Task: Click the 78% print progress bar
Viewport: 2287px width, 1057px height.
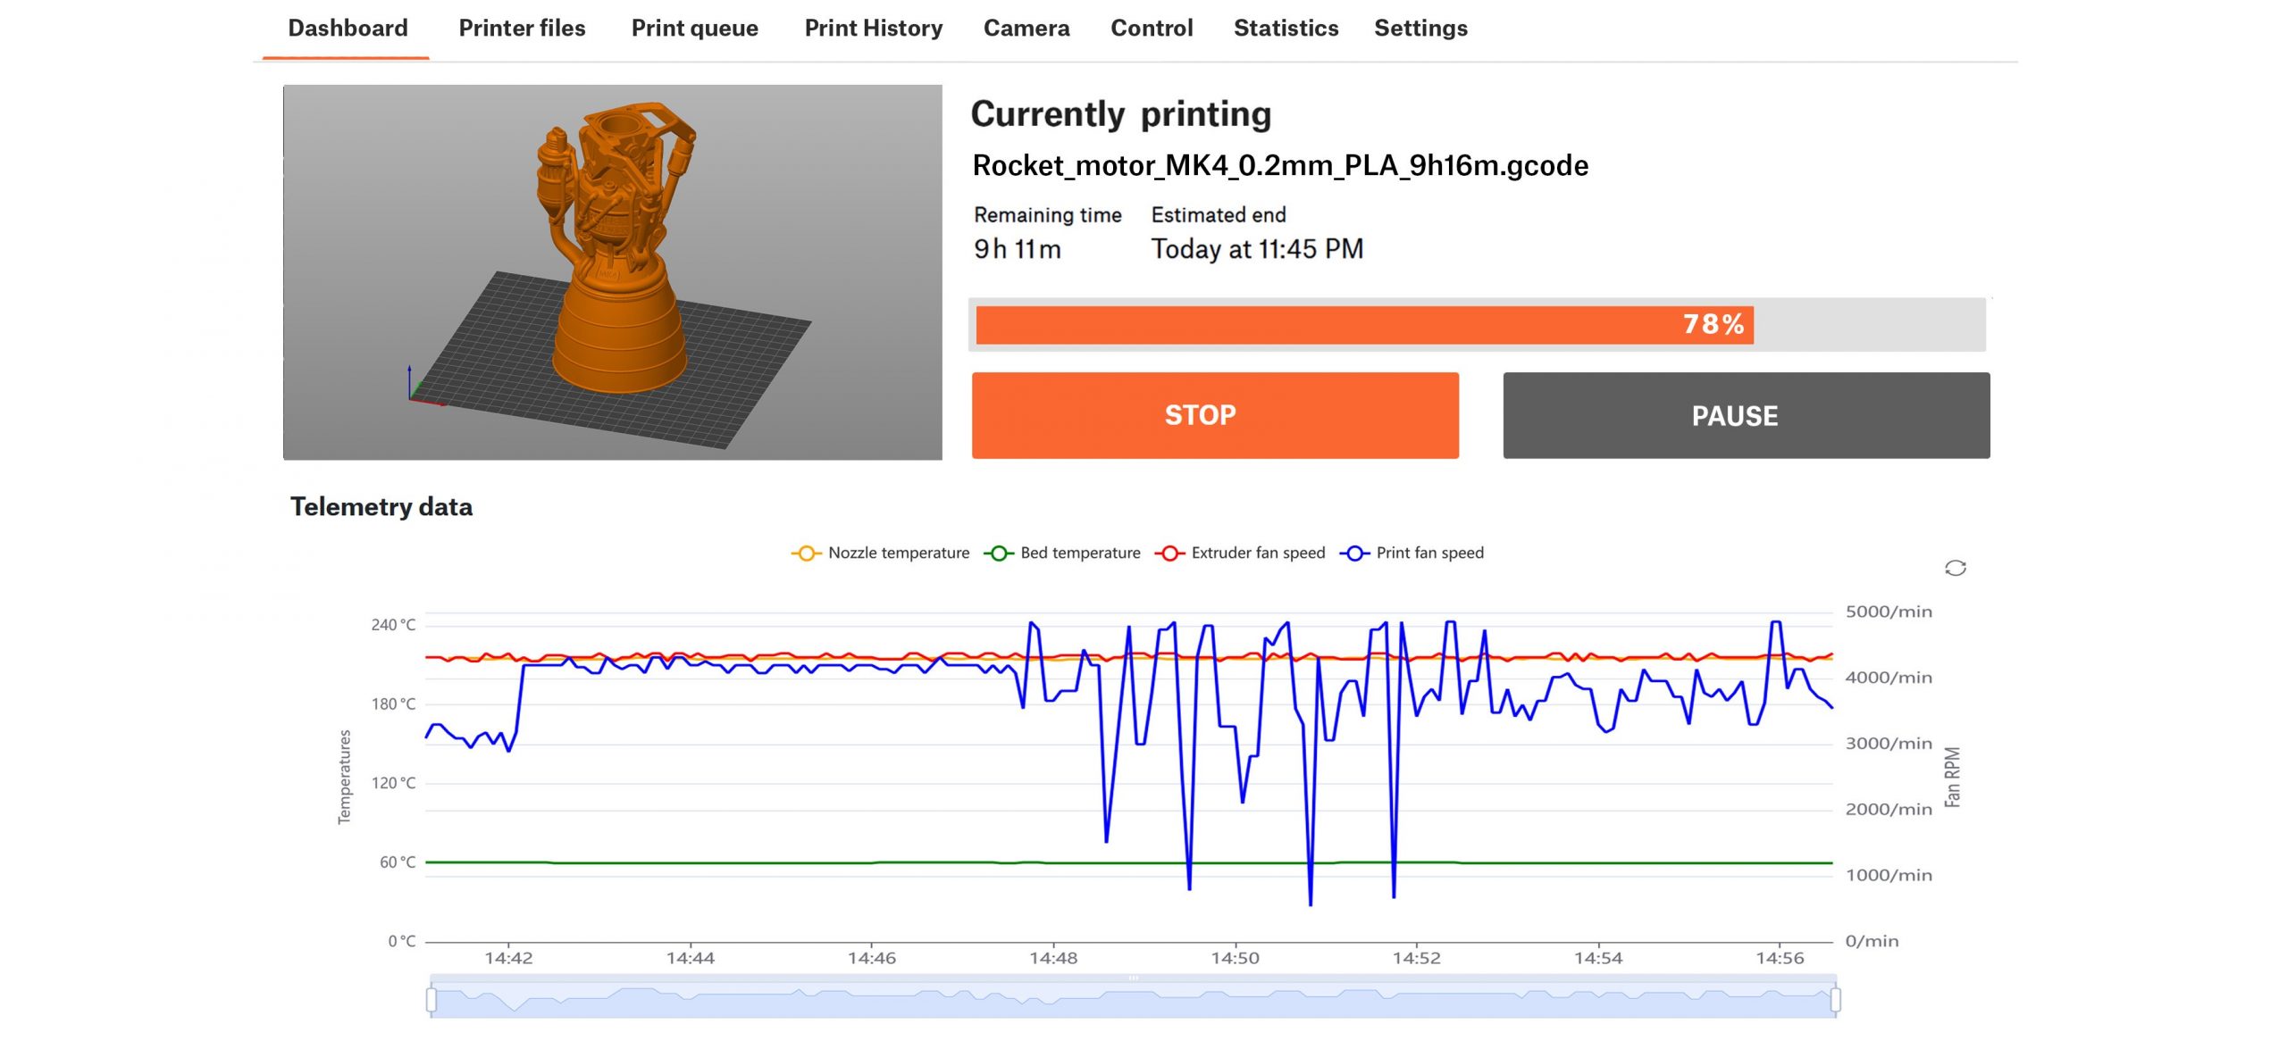Action: pos(1478,324)
